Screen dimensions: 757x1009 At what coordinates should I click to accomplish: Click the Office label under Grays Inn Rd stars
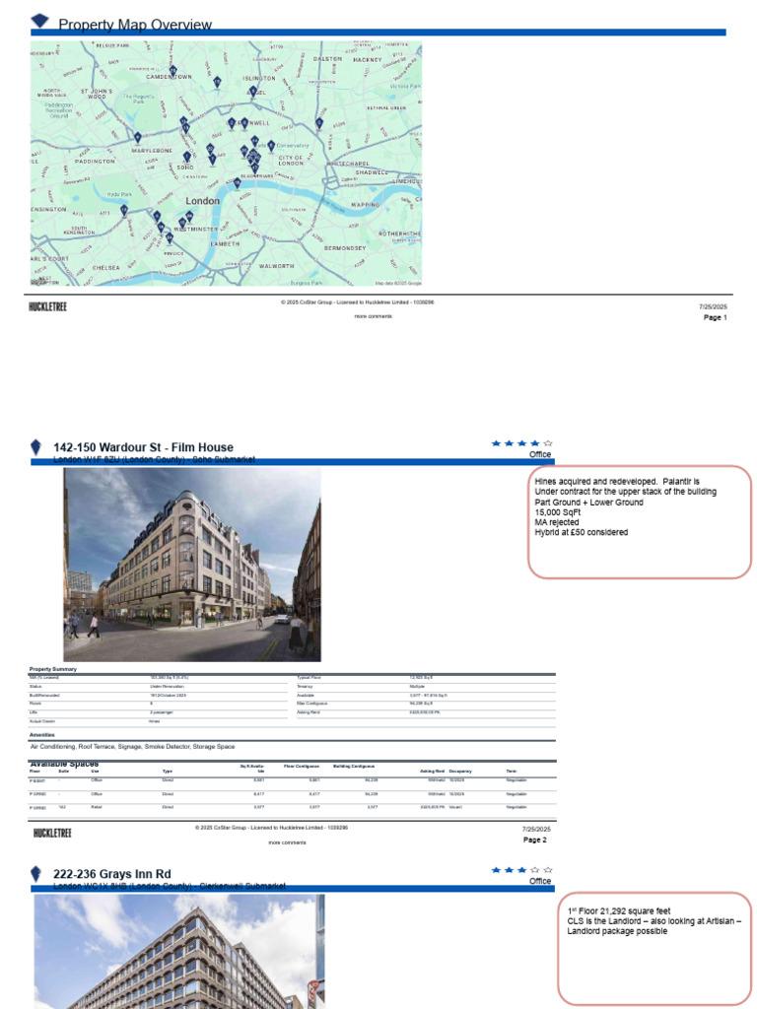click(540, 881)
